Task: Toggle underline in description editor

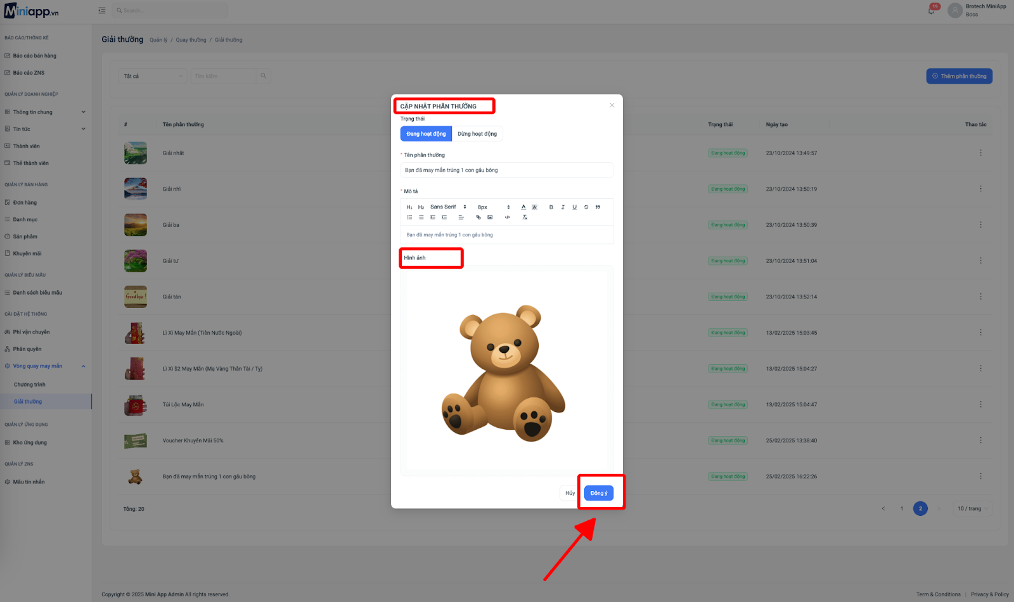Action: (x=575, y=207)
